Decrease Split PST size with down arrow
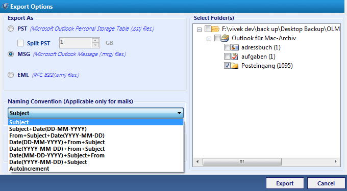 tap(95, 45)
